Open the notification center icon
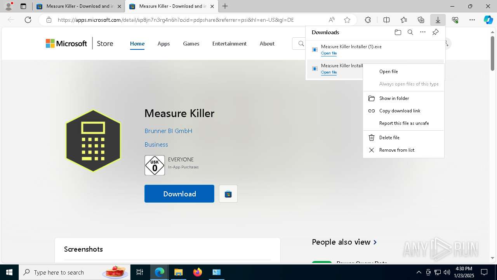This screenshot has width=497, height=280. [x=484, y=272]
